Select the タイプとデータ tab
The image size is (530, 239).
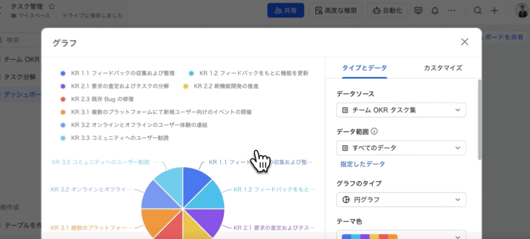click(364, 68)
